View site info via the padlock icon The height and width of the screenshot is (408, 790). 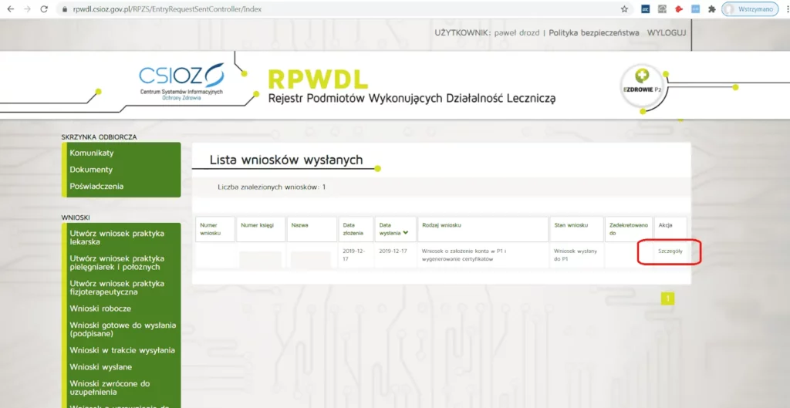pyautogui.click(x=64, y=9)
